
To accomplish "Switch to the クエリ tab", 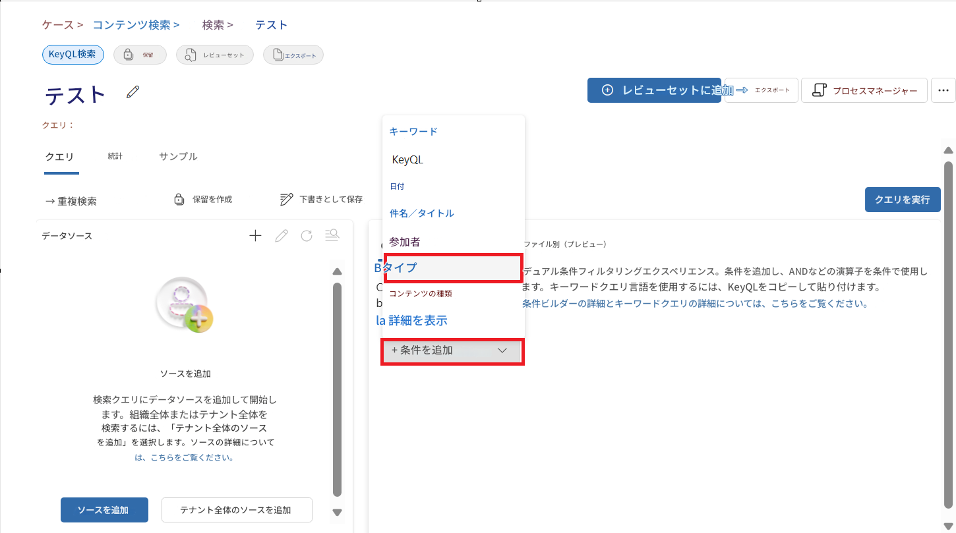I will pyautogui.click(x=59, y=157).
